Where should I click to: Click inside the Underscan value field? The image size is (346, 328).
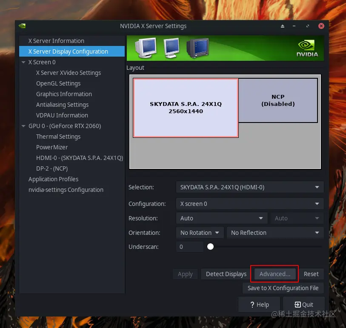[190, 247]
